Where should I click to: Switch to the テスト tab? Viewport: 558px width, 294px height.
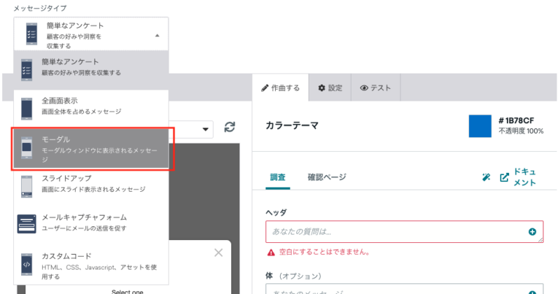(375, 88)
